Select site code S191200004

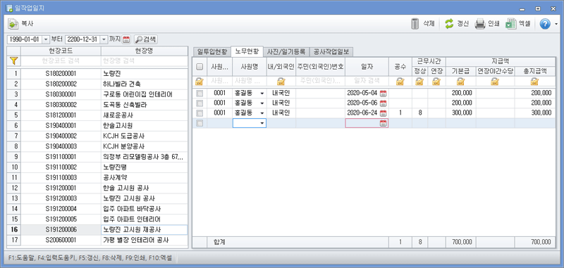(61, 209)
